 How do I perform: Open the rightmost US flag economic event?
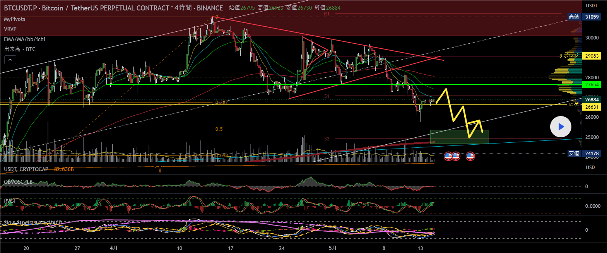470,156
